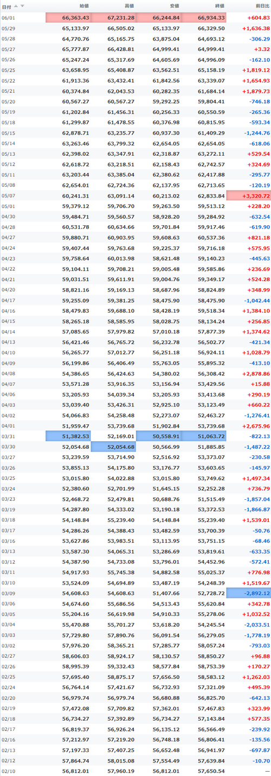
Task: Sort dates ascending with the up arrow
Action: [x=16, y=6]
